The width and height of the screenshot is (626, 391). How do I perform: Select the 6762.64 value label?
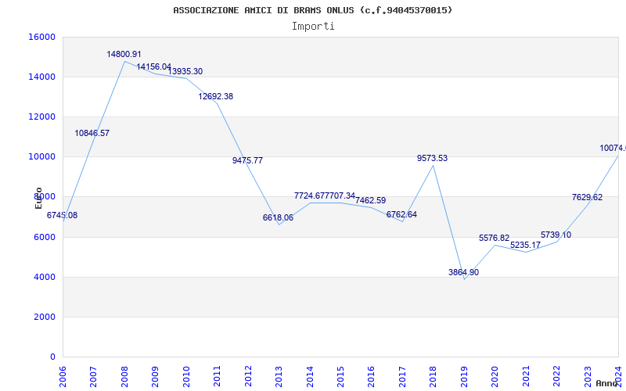[401, 214]
